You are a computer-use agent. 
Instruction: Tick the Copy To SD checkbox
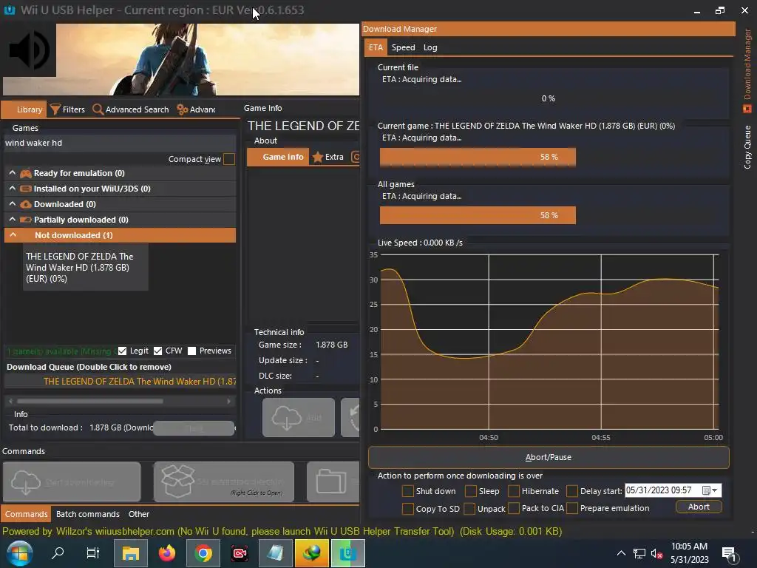click(x=408, y=509)
